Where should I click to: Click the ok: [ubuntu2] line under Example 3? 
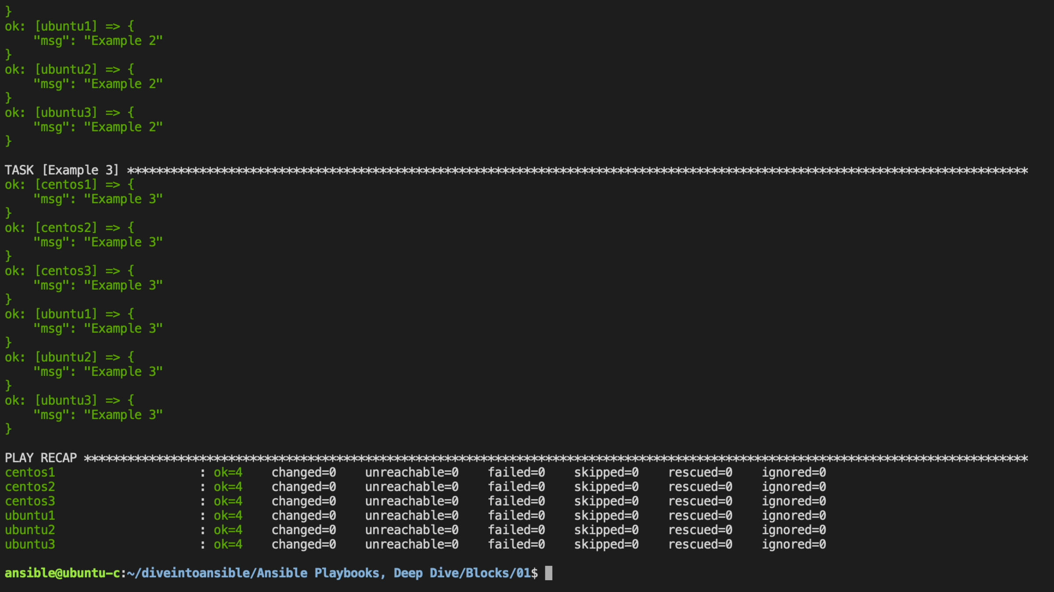(x=69, y=357)
